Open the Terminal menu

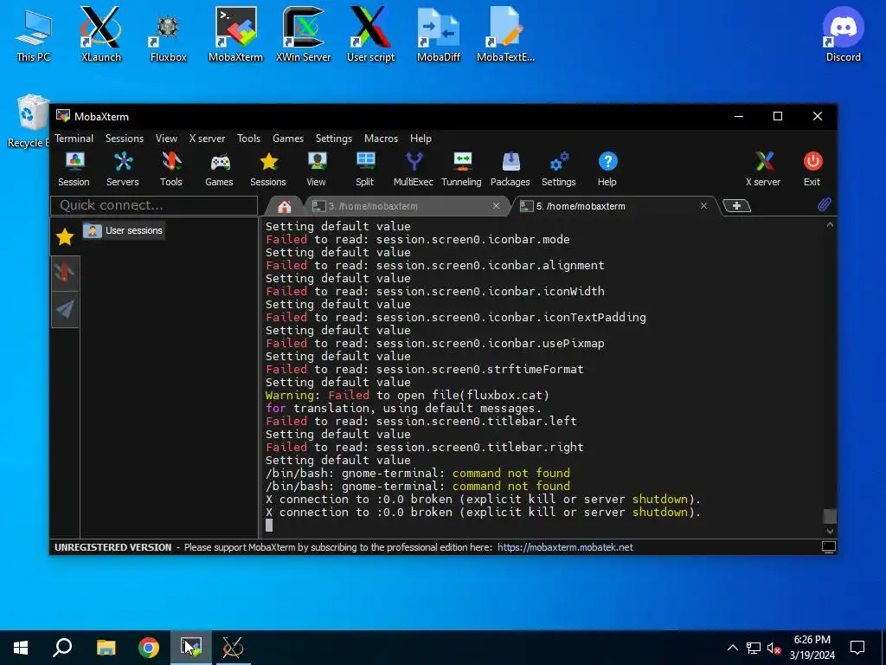[74, 139]
